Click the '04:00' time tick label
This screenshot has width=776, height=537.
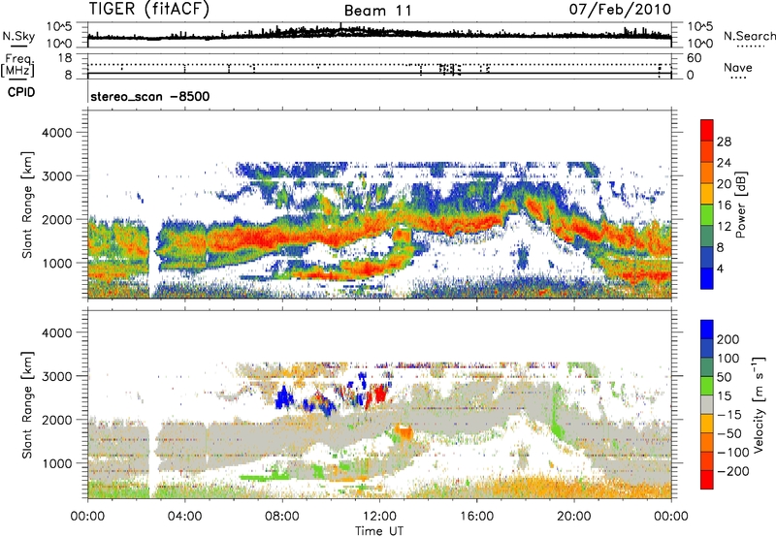pyautogui.click(x=184, y=517)
